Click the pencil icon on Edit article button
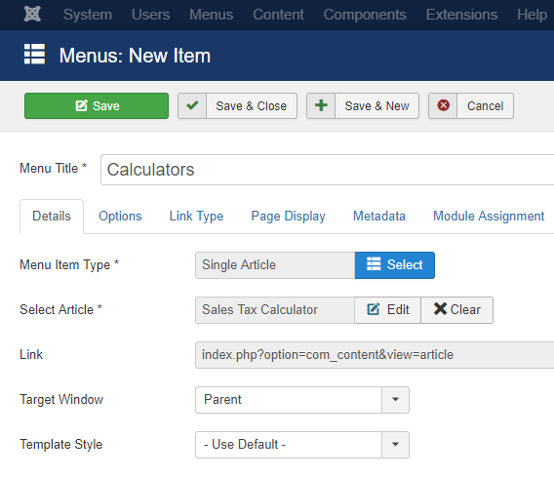Viewport: 554px width, 477px height. coord(374,309)
